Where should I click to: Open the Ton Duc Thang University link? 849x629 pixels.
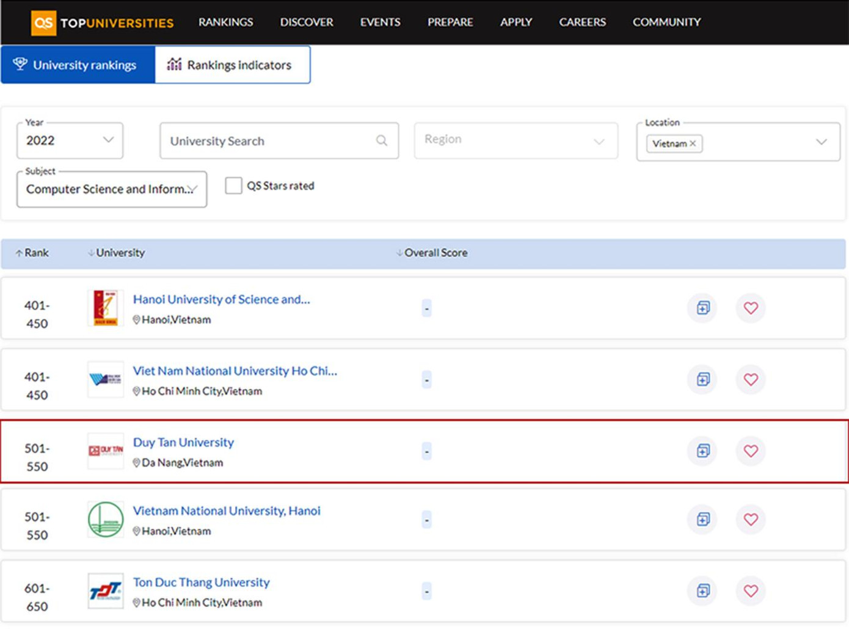201,582
